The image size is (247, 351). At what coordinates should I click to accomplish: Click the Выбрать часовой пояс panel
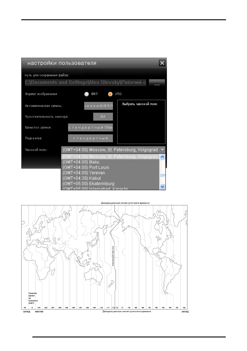(141, 122)
